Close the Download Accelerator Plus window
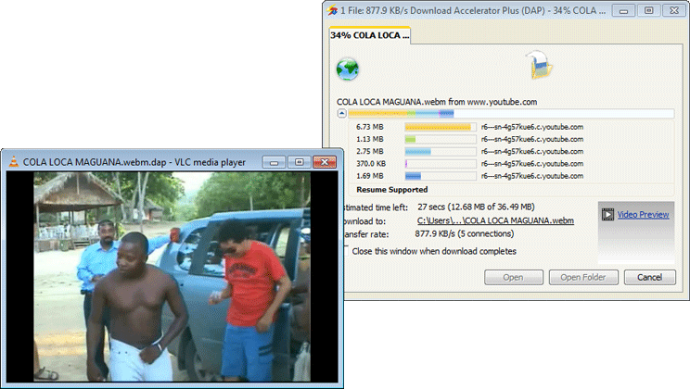The width and height of the screenshot is (690, 389). pyautogui.click(x=674, y=10)
